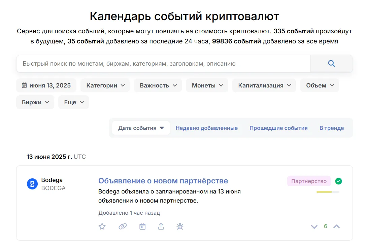
Task: Click the share upload icon for the event
Action: (161, 226)
